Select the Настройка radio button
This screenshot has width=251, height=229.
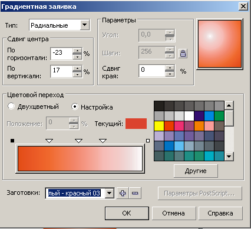tap(75, 107)
